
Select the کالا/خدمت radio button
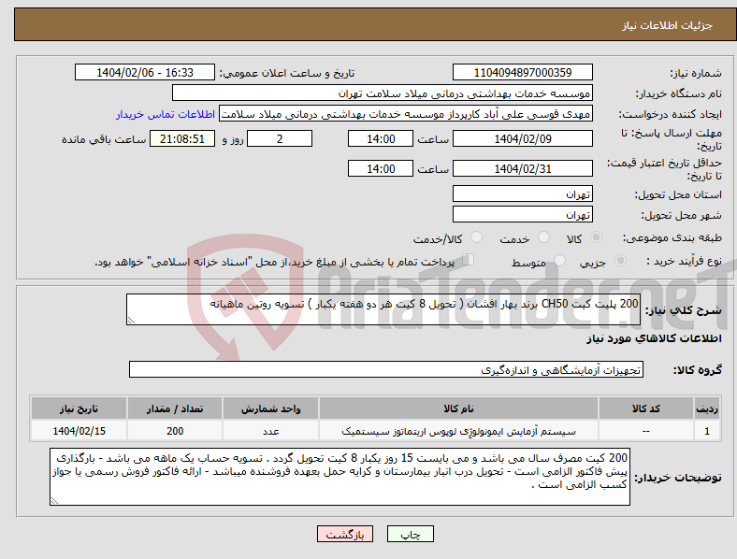[477, 237]
